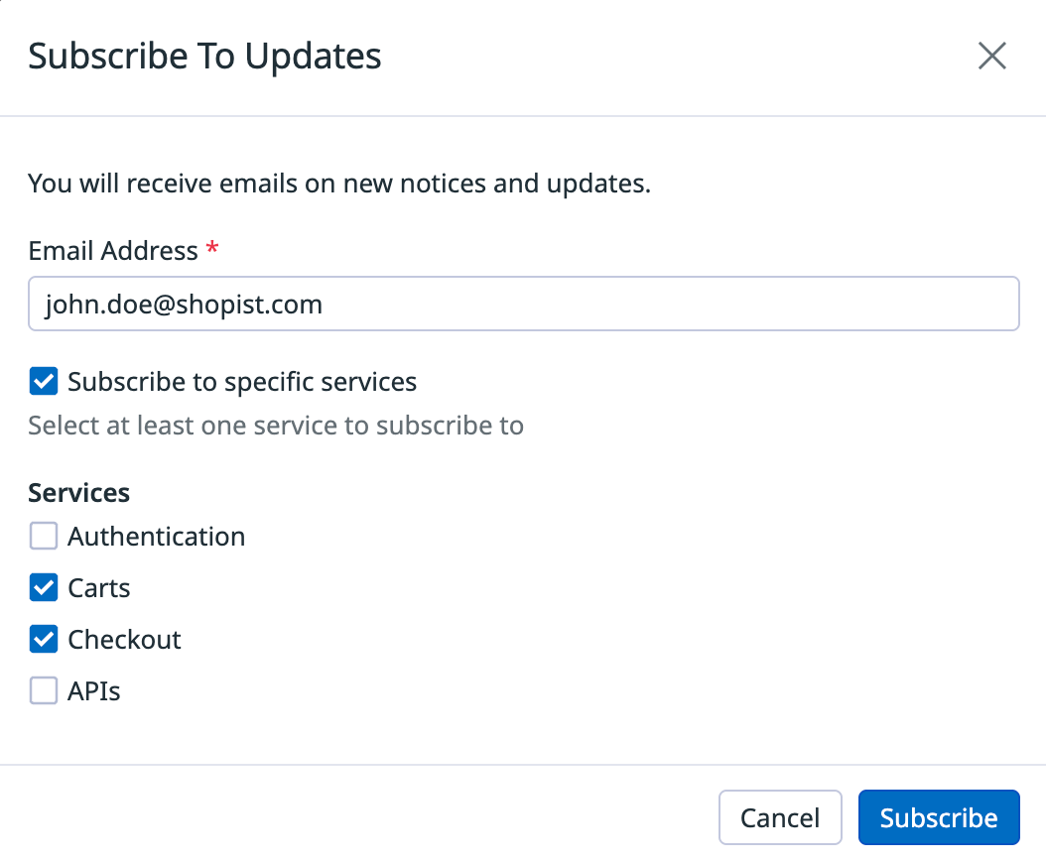The image size is (1046, 863).
Task: Tick the APIs service checkbox
Action: click(x=44, y=691)
